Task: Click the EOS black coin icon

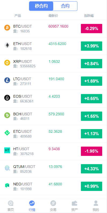Action: coord(7,98)
